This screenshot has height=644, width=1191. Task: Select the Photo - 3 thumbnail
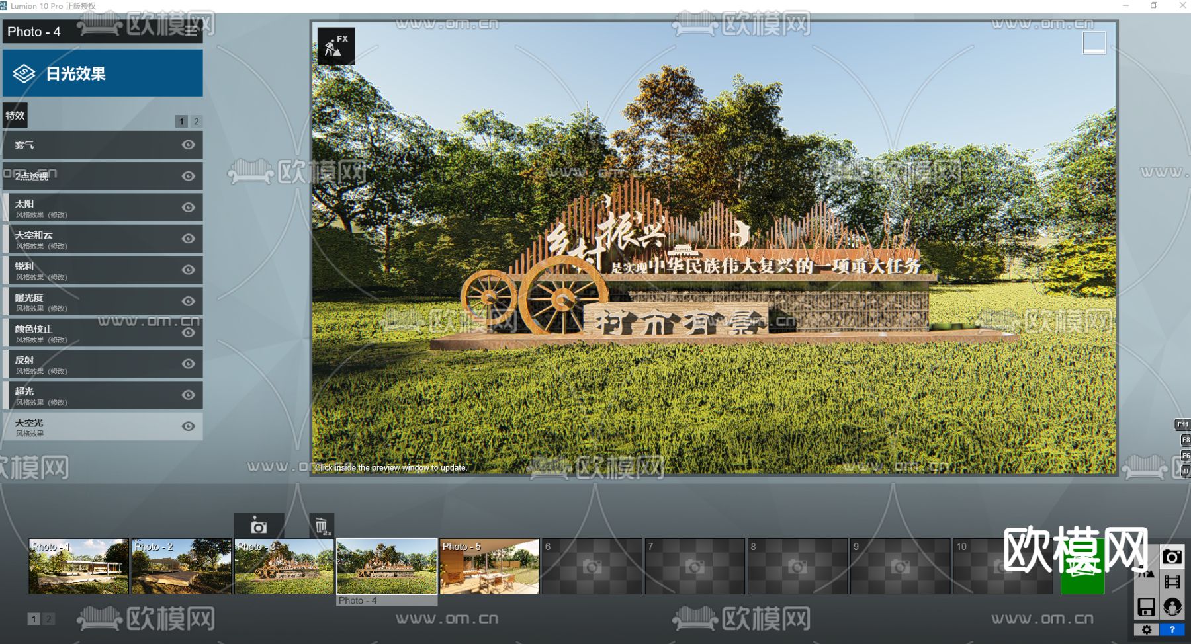click(x=285, y=566)
